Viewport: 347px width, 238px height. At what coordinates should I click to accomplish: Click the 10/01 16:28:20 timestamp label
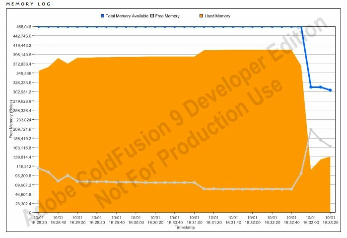(39, 220)
